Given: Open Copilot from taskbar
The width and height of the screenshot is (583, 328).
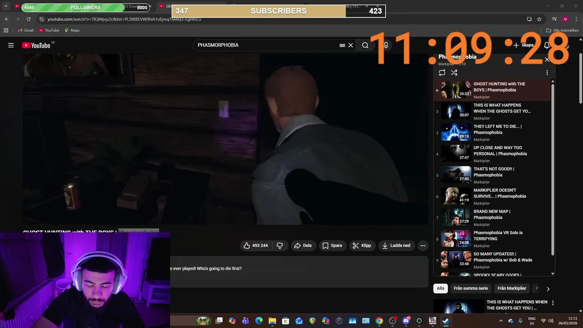Looking at the screenshot, I should coord(232,321).
